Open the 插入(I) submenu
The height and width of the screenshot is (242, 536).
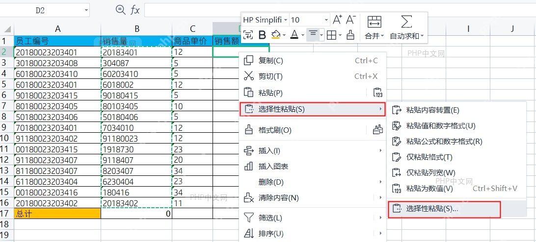click(x=312, y=150)
